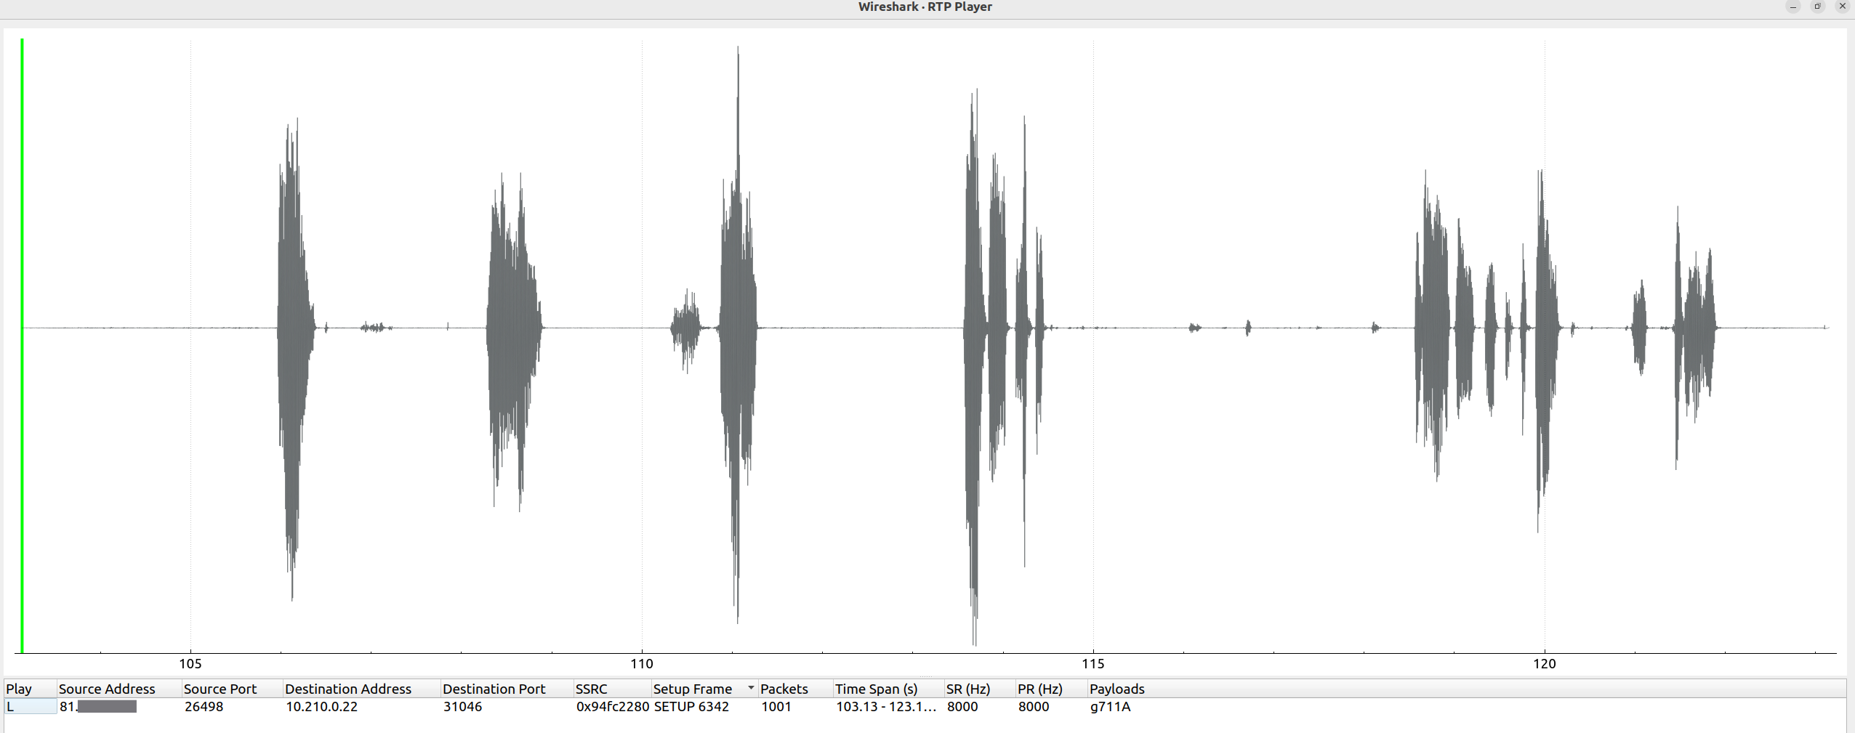This screenshot has height=733, width=1855.
Task: Click the PR (Hz) column header
Action: coord(1040,689)
